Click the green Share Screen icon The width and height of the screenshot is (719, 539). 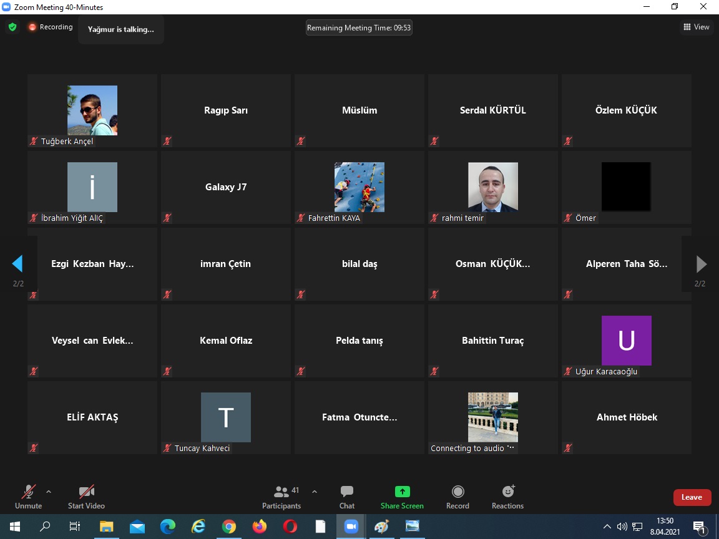pos(402,492)
